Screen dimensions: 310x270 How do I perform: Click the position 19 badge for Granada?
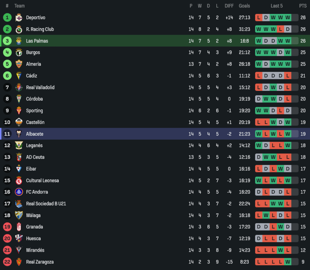(x=7, y=227)
